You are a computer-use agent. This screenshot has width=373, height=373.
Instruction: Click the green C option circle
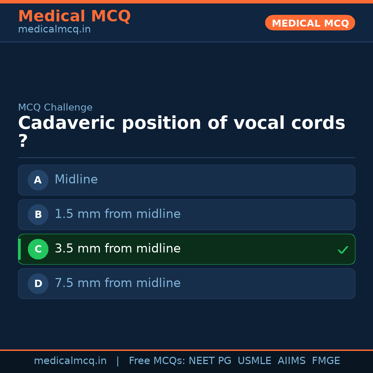click(x=38, y=249)
